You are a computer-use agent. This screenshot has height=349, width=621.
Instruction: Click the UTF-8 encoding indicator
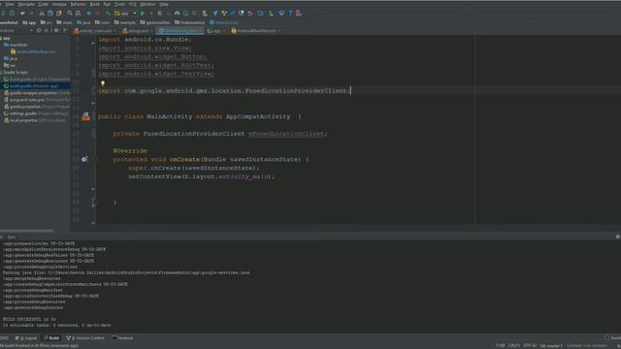[x=530, y=345]
